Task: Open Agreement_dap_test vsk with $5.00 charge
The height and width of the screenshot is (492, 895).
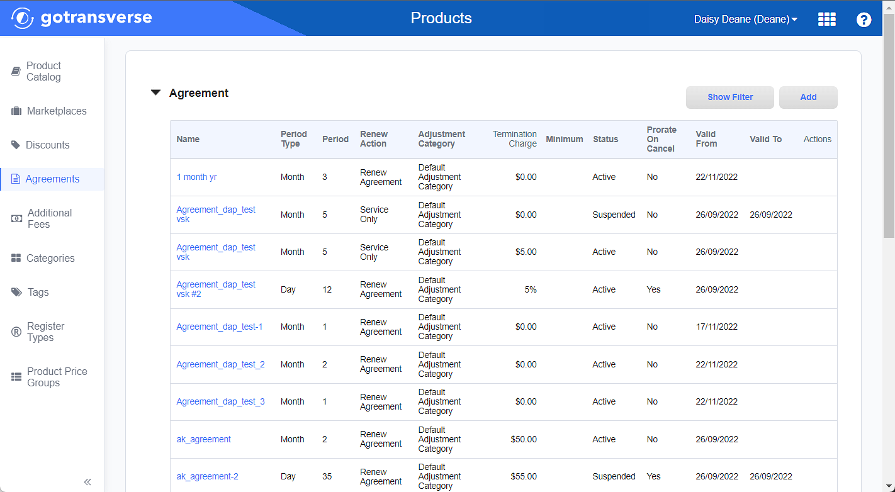Action: (x=216, y=252)
